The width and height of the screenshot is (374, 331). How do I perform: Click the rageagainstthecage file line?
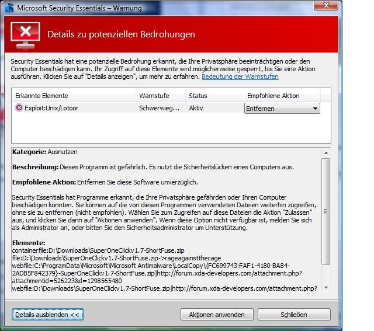pos(116,258)
